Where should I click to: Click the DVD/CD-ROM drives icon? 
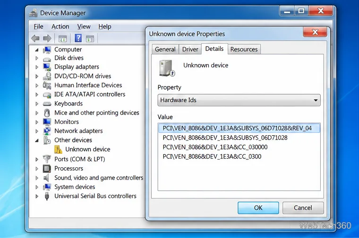pos(47,76)
